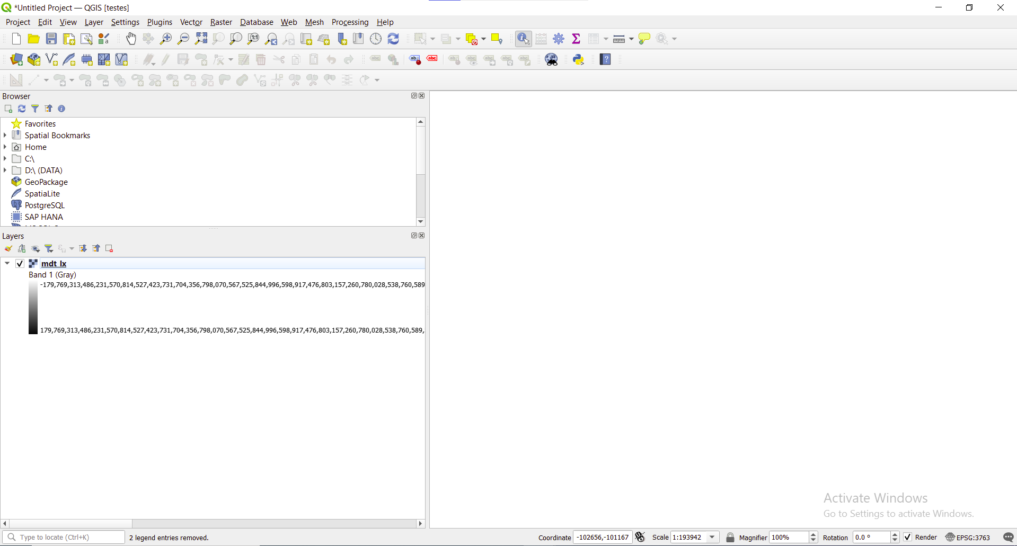Open the Layer Styling panel from Layers toolbar

(8, 248)
